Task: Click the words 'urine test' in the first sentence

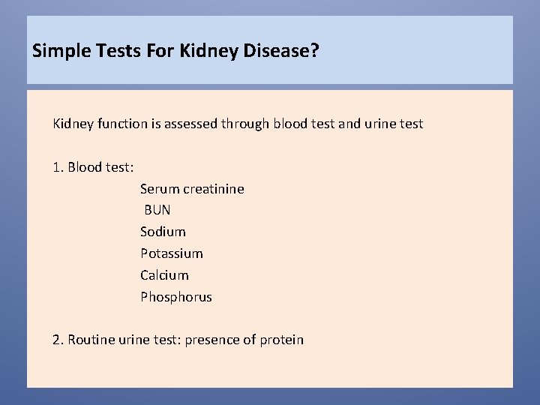Action: click(x=394, y=124)
